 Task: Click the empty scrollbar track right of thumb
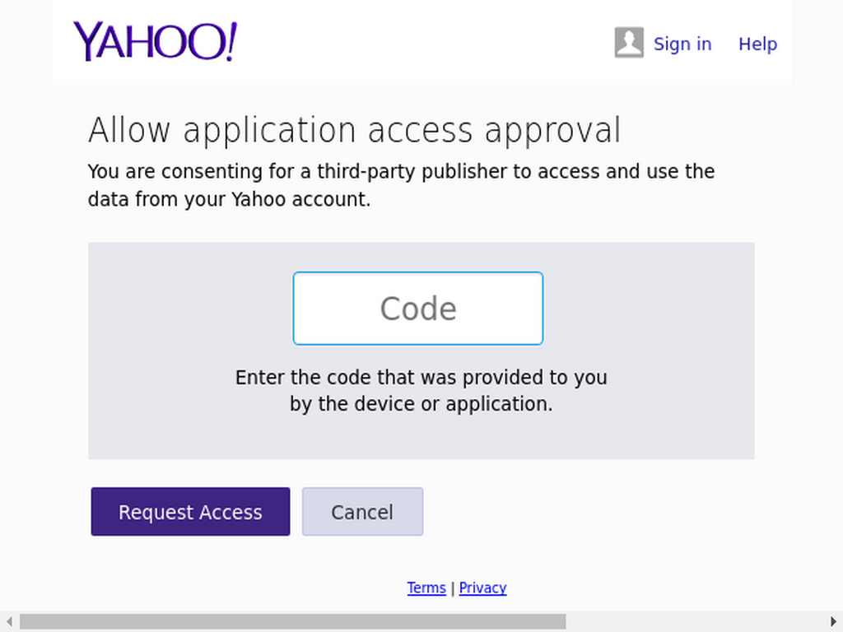pyautogui.click(x=696, y=622)
